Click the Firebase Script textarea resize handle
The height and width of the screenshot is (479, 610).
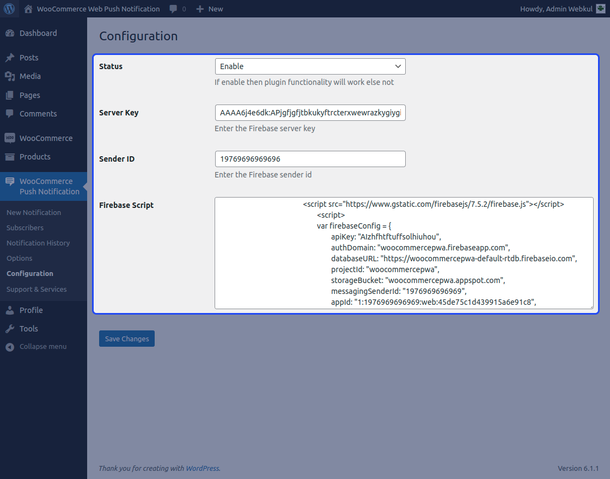click(x=591, y=306)
